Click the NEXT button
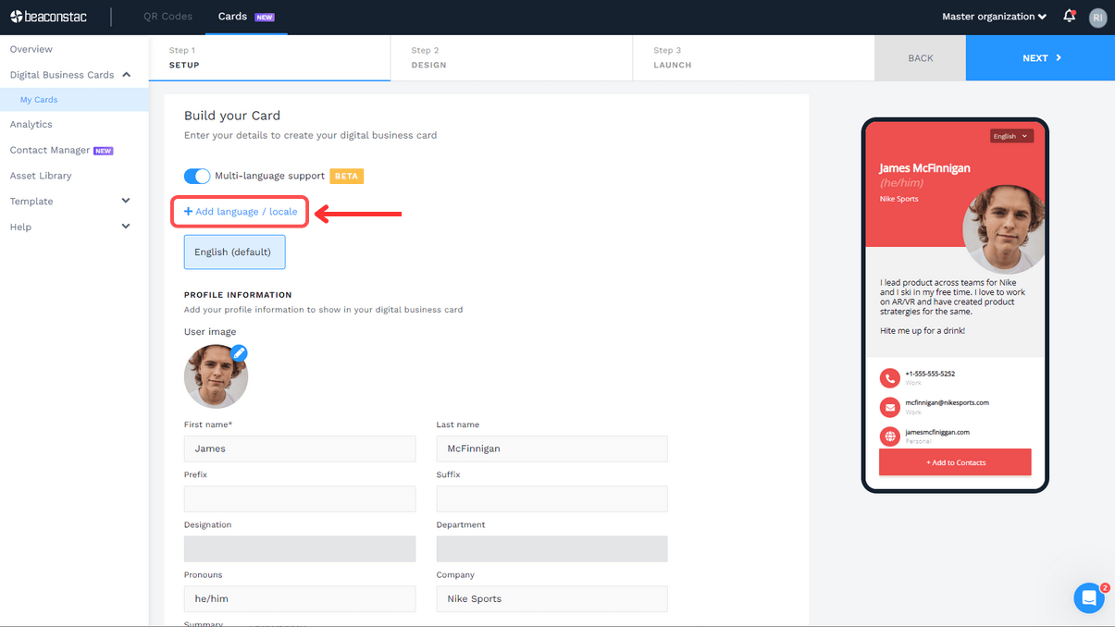This screenshot has width=1115, height=627. coord(1040,58)
